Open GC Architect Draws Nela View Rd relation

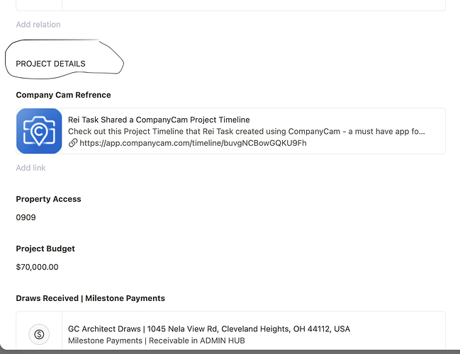[209, 329]
